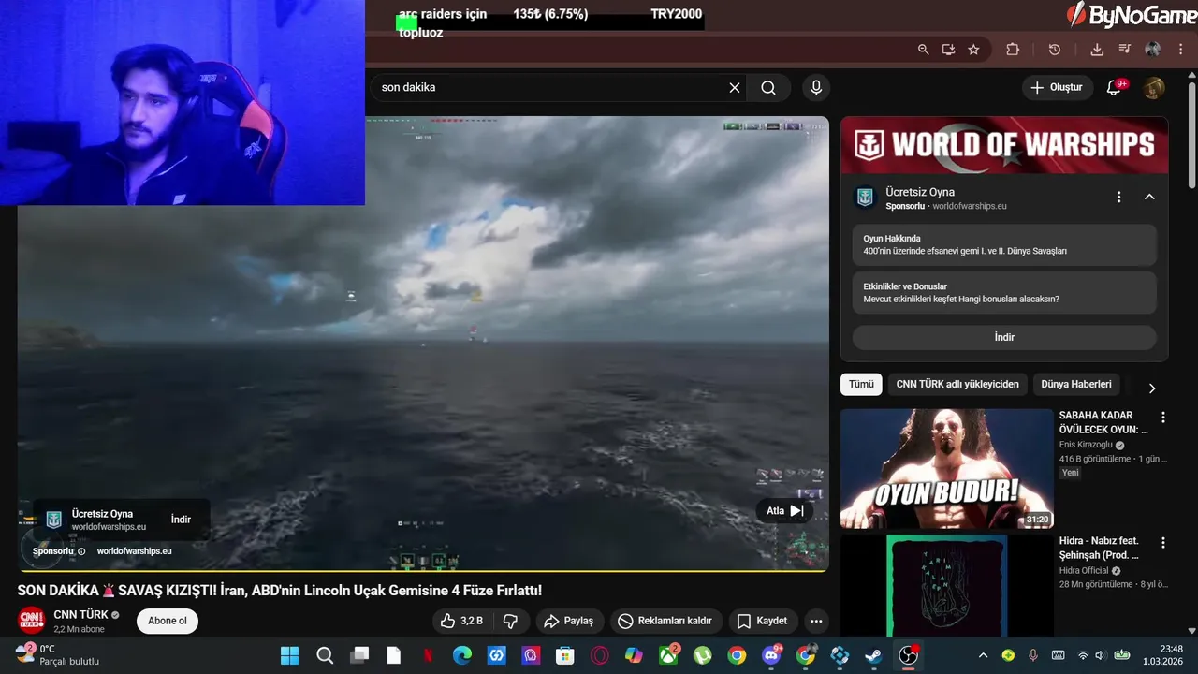Click İndir button on video ad overlay
Screen dimensions: 1198x674
coord(181,520)
